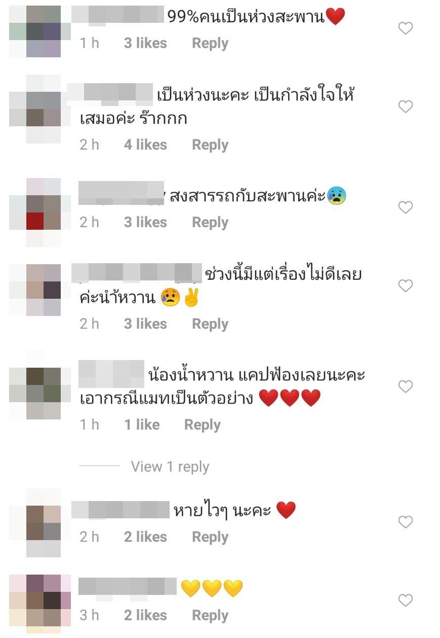Like the comment with three red hearts
The width and height of the screenshot is (440, 638).
(x=406, y=386)
